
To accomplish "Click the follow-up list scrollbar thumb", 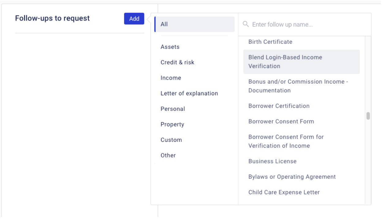I will 368,116.
